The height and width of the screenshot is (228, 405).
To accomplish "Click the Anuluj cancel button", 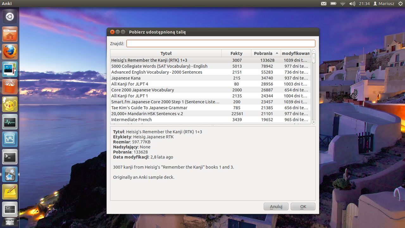I will [276, 206].
